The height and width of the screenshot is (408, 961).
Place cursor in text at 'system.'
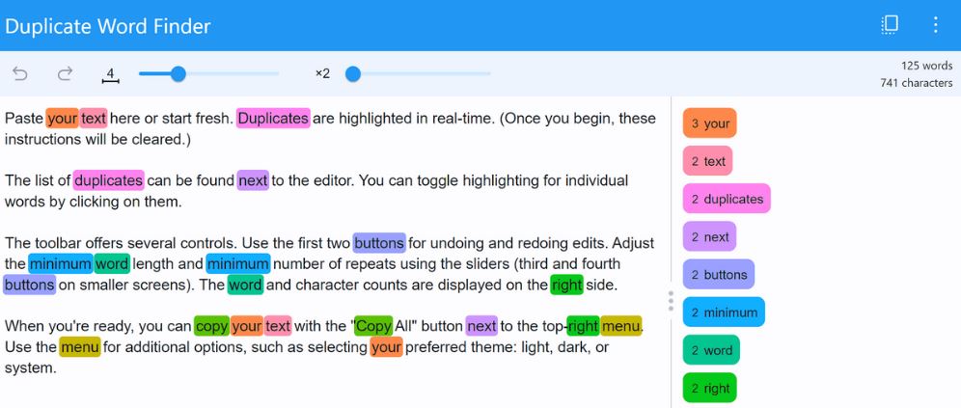tap(30, 368)
